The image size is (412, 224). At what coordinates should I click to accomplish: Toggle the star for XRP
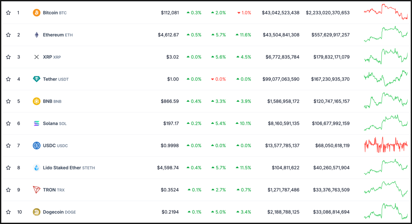coord(9,57)
